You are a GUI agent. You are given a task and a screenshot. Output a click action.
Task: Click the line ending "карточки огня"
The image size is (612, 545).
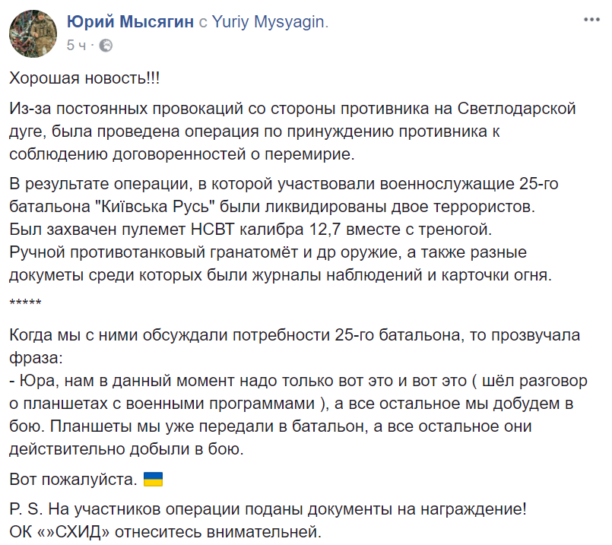click(x=281, y=275)
